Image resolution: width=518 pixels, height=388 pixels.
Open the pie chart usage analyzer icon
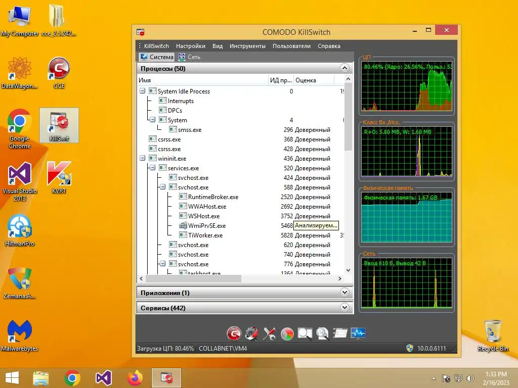click(x=287, y=334)
